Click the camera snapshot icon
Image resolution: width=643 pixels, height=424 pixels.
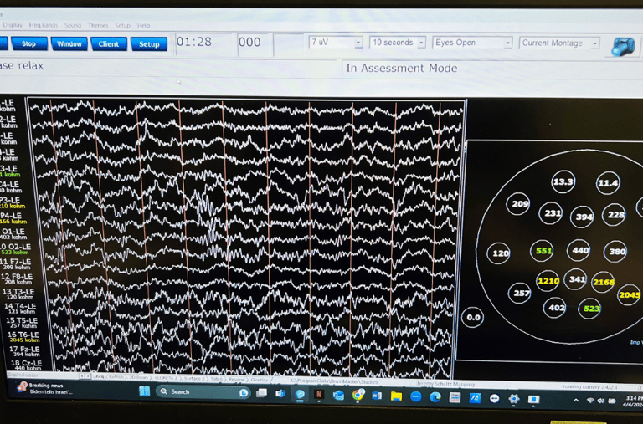pyautogui.click(x=623, y=46)
